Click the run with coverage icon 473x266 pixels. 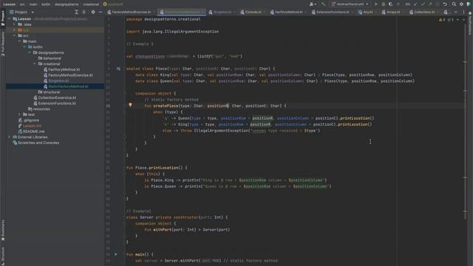pyautogui.click(x=391, y=4)
